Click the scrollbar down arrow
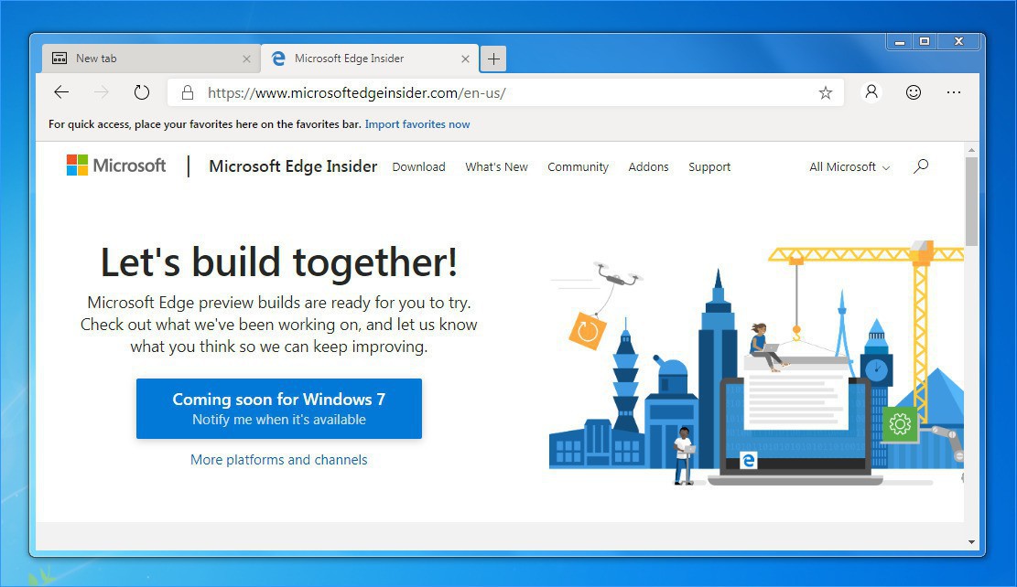1017x587 pixels. pyautogui.click(x=971, y=541)
